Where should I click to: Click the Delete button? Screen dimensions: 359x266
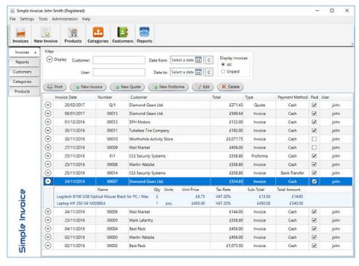click(230, 86)
